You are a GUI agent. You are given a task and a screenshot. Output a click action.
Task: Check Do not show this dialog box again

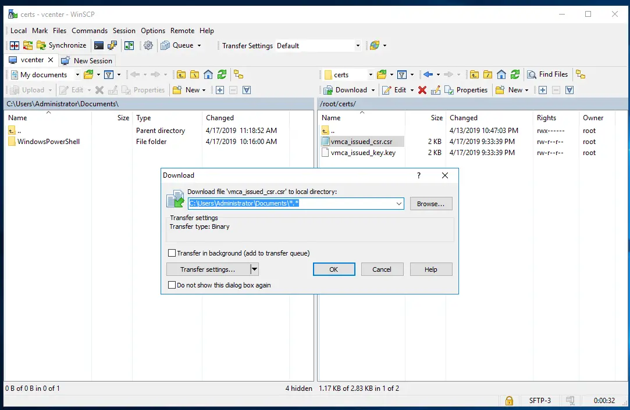pos(172,285)
